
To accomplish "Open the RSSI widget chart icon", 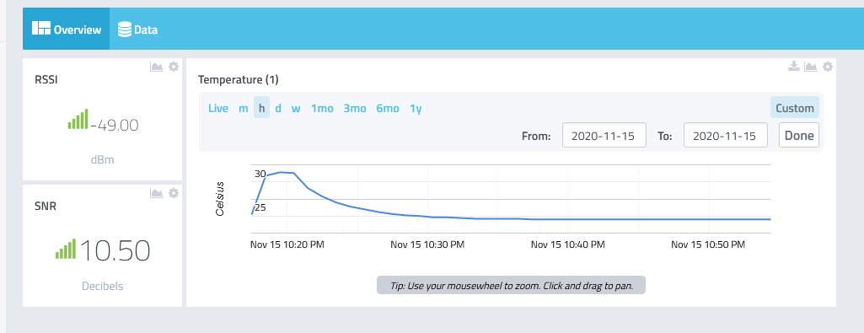I will [157, 67].
